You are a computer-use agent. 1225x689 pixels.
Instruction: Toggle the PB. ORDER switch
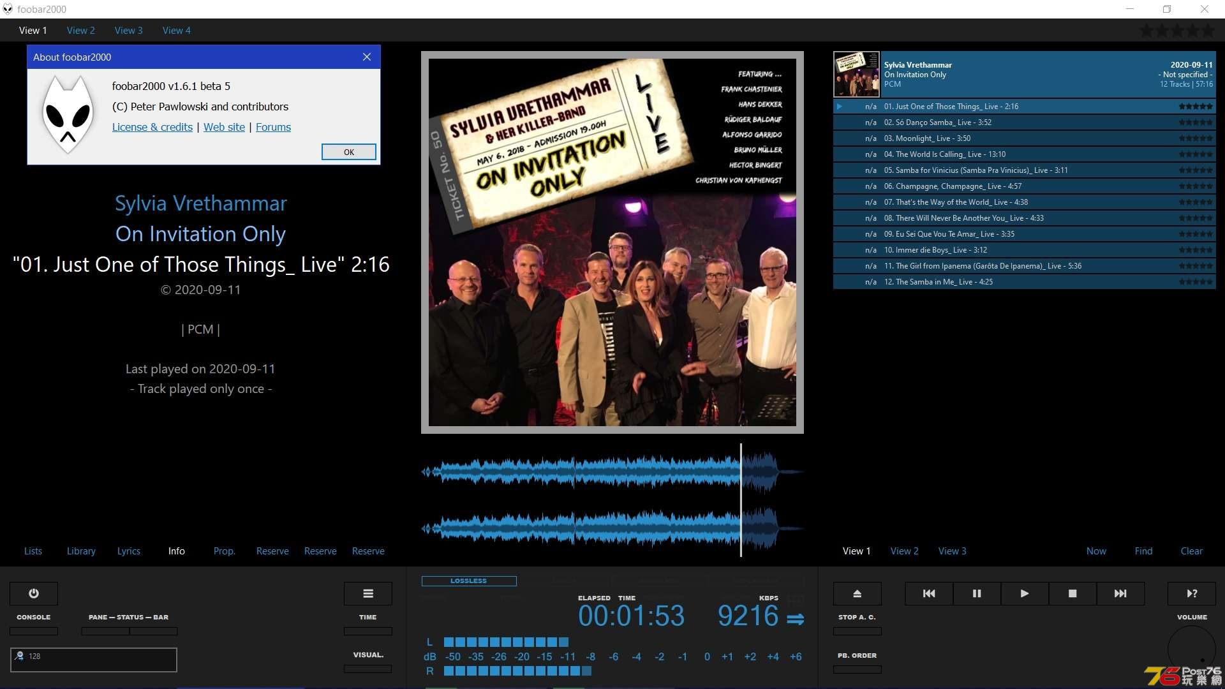[857, 669]
